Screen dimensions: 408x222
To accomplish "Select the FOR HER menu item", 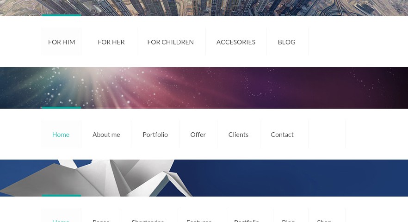I will coord(111,42).
